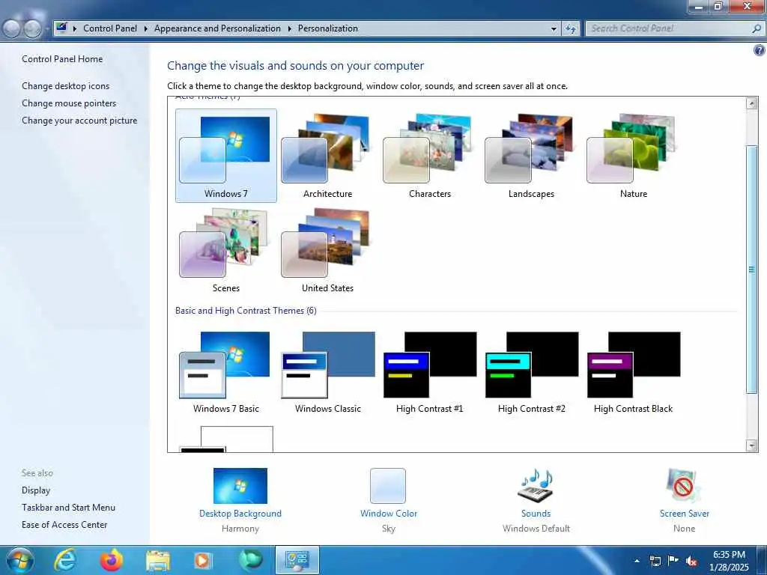Expand the arrow after Appearance and Personalization
The height and width of the screenshot is (575, 767).
click(x=290, y=29)
